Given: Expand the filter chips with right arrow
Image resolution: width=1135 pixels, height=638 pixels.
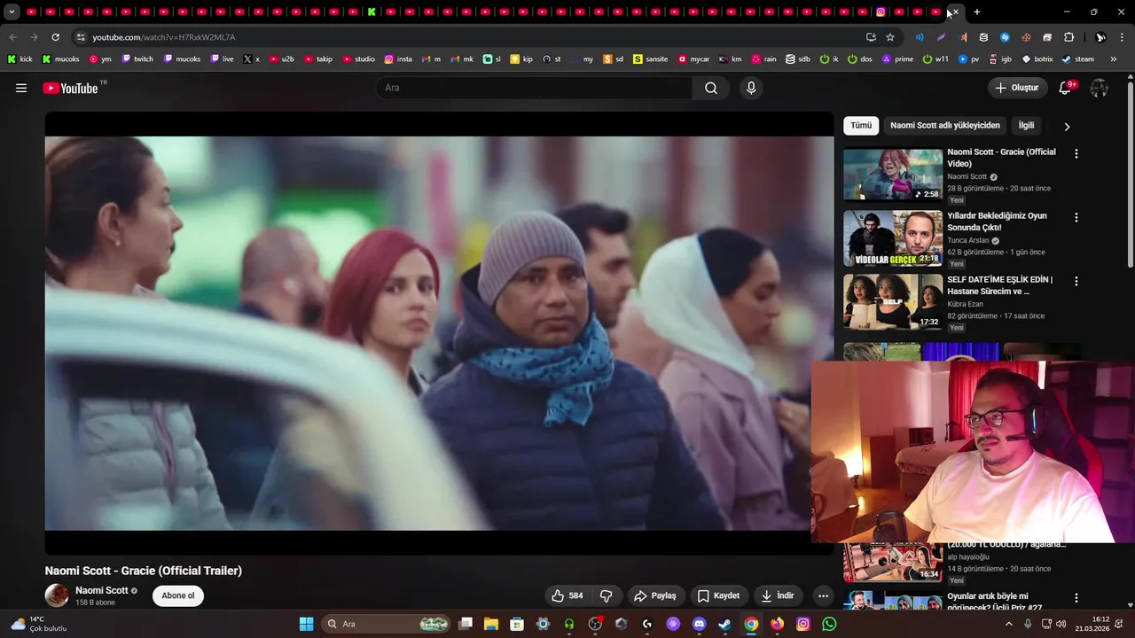Looking at the screenshot, I should (x=1067, y=127).
